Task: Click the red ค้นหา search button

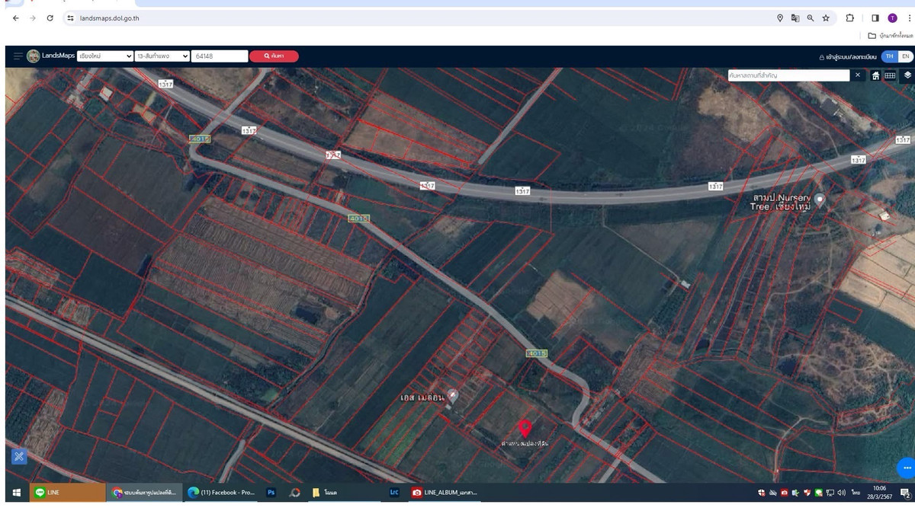Action: [274, 56]
